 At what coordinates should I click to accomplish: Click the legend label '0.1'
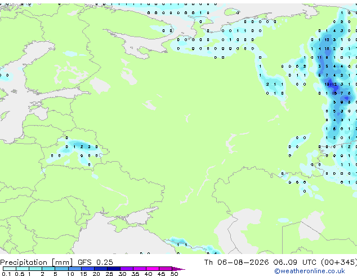(x=6, y=274)
